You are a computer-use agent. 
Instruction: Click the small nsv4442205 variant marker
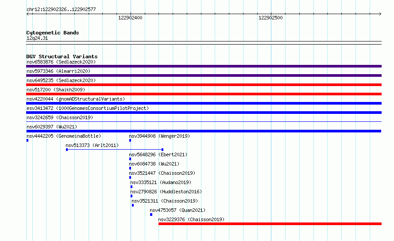[27, 140]
